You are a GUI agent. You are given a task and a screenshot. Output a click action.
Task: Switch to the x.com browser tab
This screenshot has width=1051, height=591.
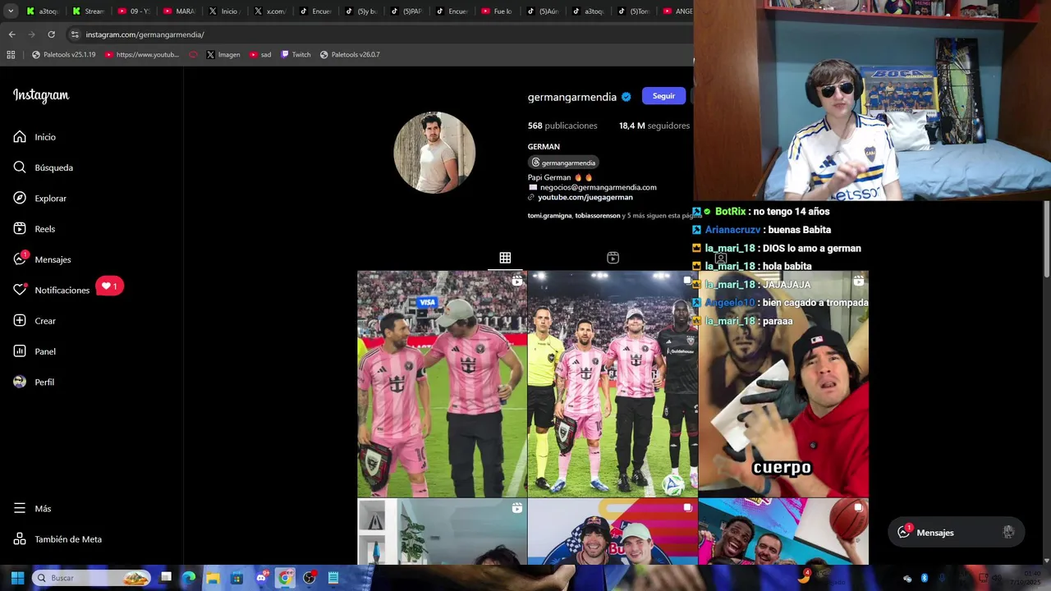click(x=269, y=11)
